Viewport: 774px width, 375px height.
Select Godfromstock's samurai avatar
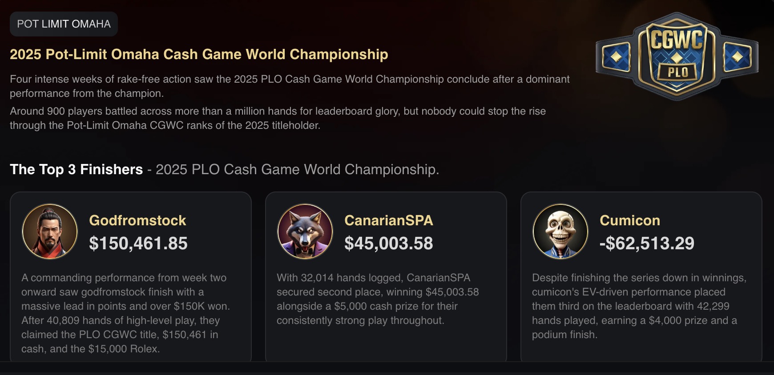49,231
